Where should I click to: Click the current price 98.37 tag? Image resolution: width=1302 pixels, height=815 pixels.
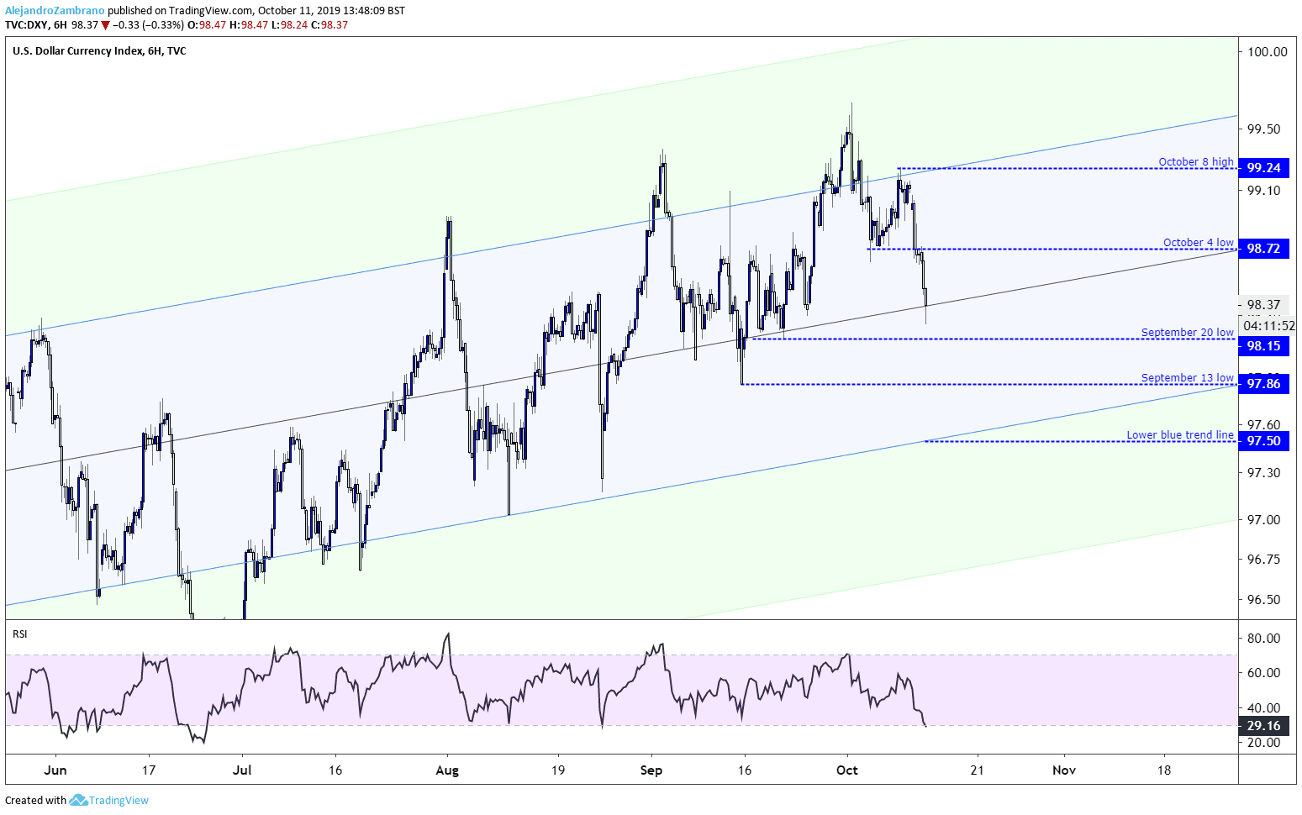click(x=1263, y=305)
